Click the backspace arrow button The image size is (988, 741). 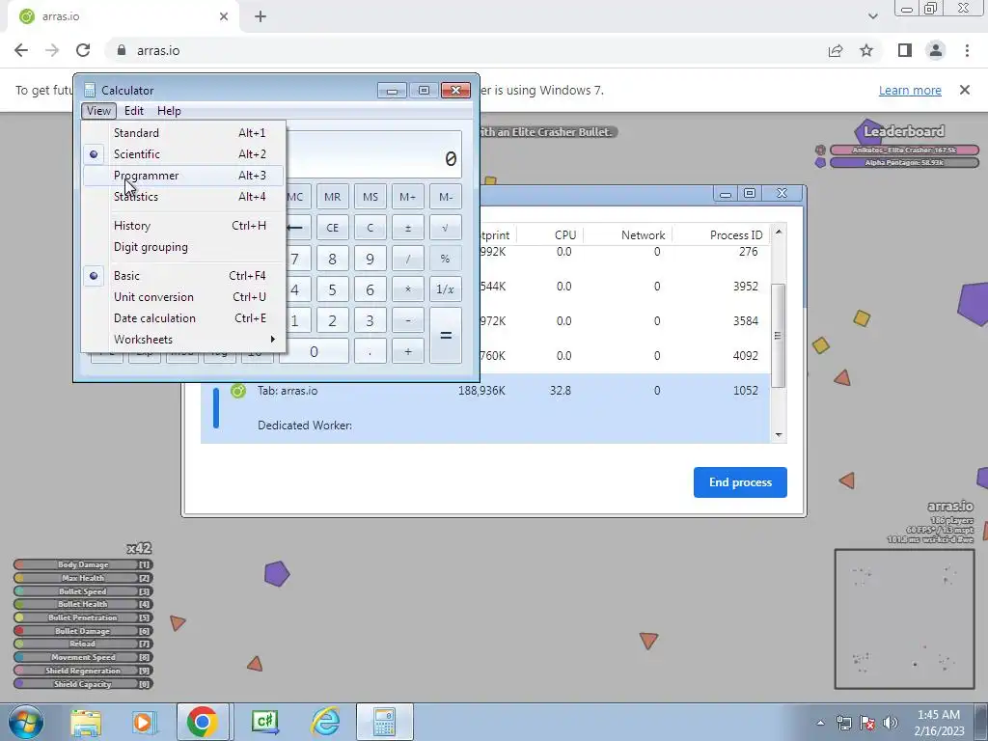point(295,228)
